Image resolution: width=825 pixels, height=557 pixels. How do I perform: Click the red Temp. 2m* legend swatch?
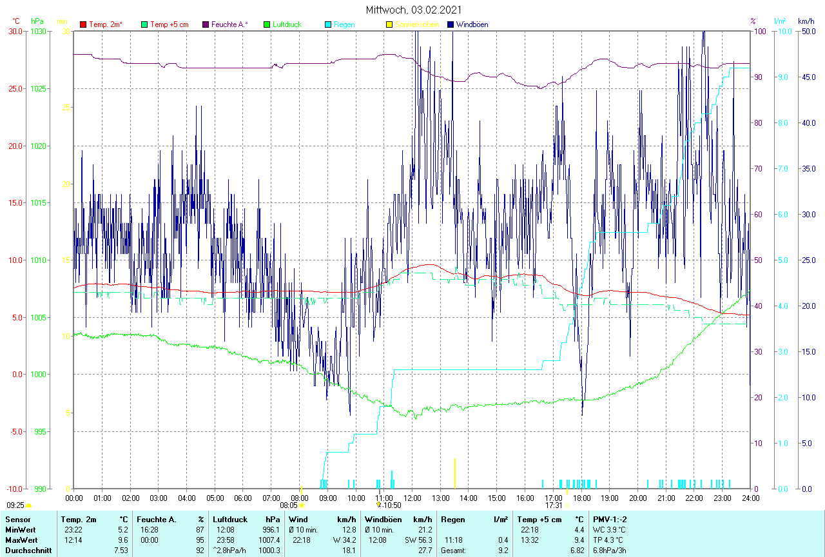point(83,24)
